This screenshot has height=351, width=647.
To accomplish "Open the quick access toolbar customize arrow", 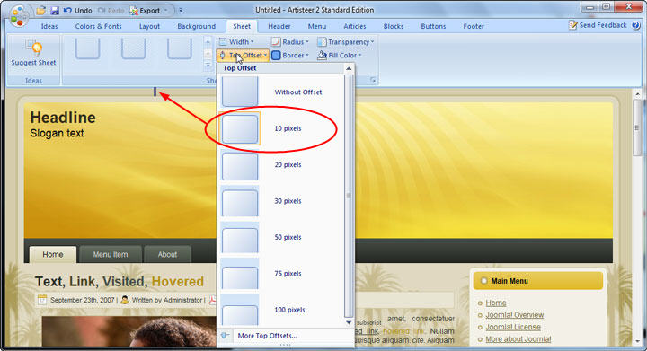I will point(181,10).
